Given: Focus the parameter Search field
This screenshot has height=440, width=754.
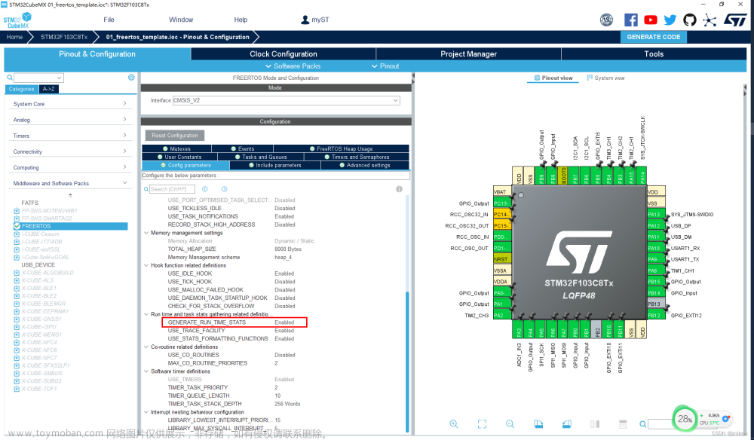Looking at the screenshot, I should 172,189.
